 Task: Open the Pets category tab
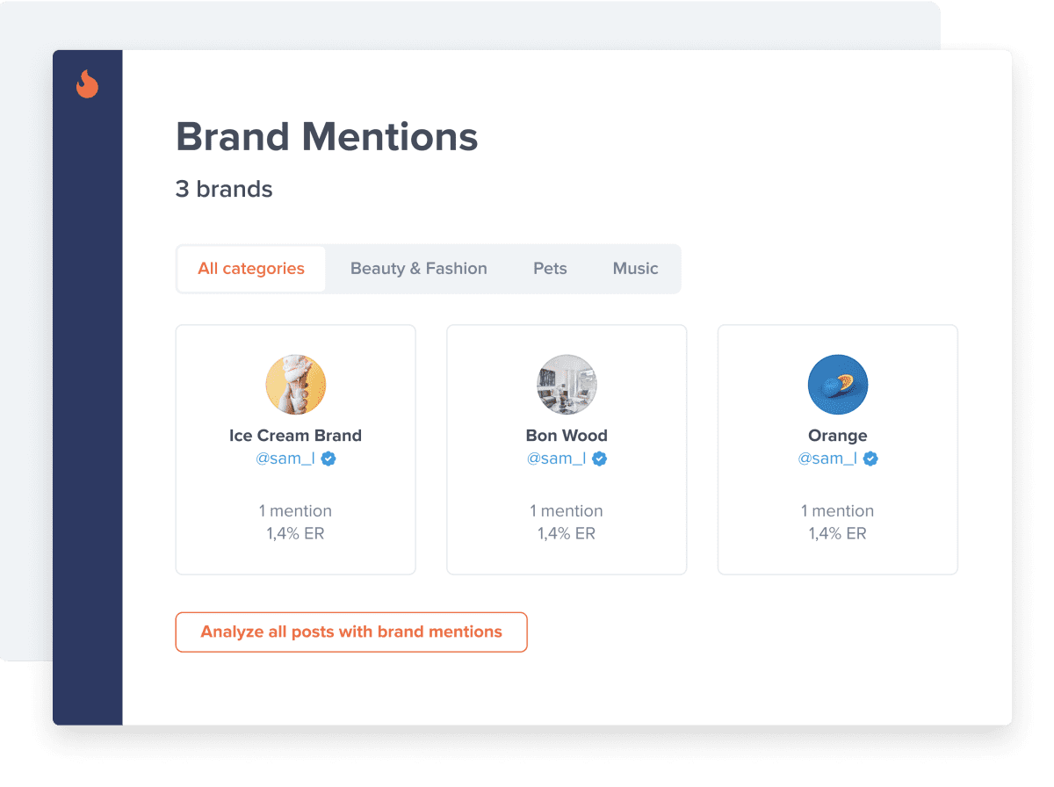pos(550,269)
